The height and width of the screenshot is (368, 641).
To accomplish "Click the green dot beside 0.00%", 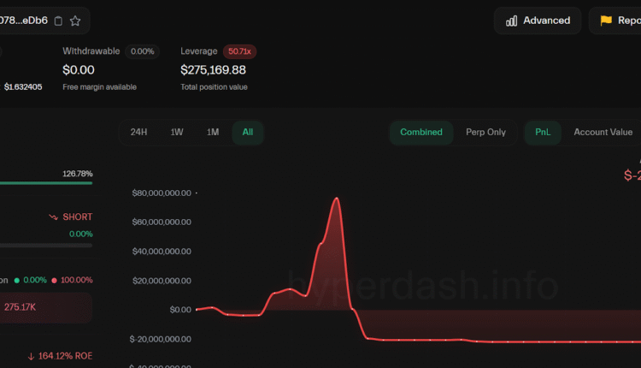I will [x=19, y=281].
